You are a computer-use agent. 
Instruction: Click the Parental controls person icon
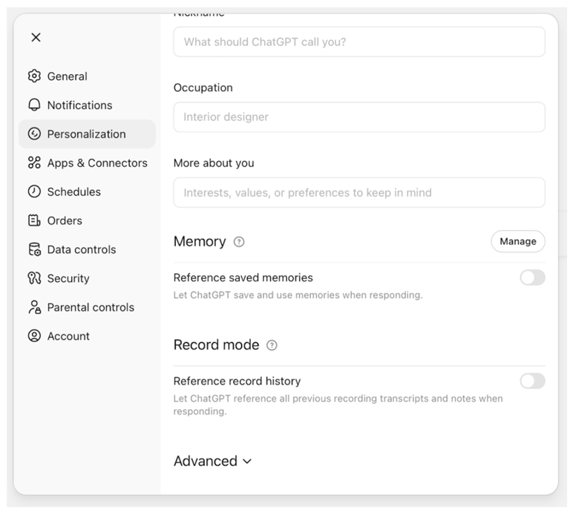coord(34,307)
